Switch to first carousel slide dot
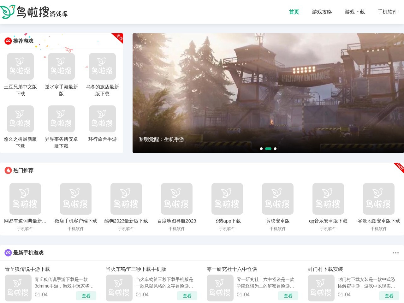 [261, 149]
